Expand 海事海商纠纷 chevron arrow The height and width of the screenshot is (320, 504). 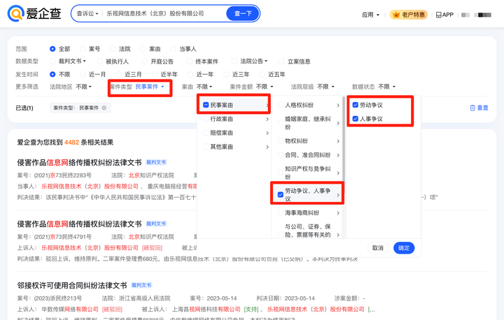pos(338,213)
